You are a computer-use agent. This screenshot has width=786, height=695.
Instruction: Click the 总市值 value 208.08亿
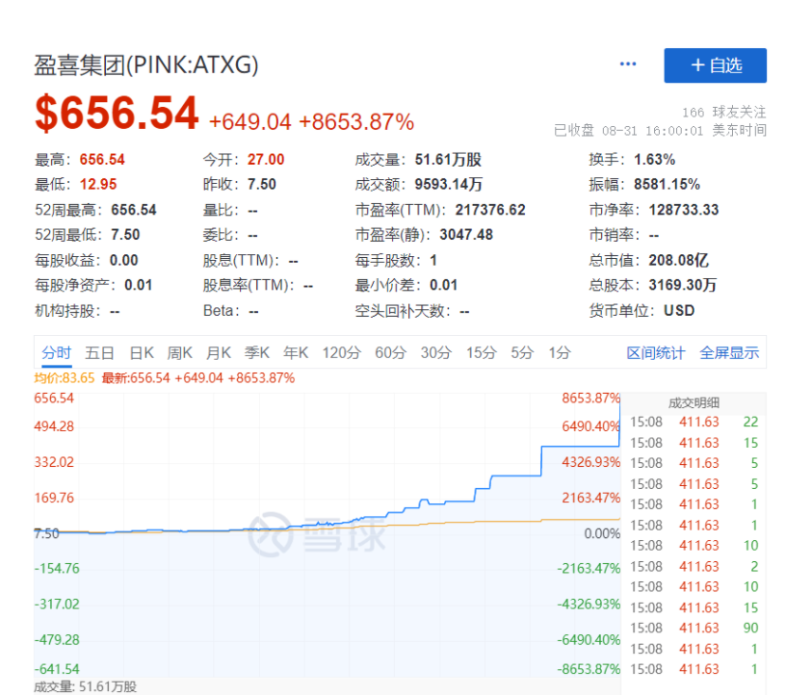[679, 260]
